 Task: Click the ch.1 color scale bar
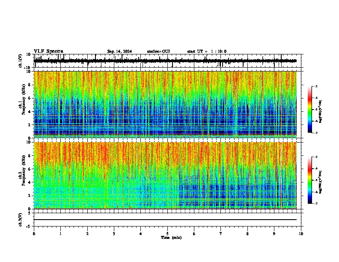(310, 110)
